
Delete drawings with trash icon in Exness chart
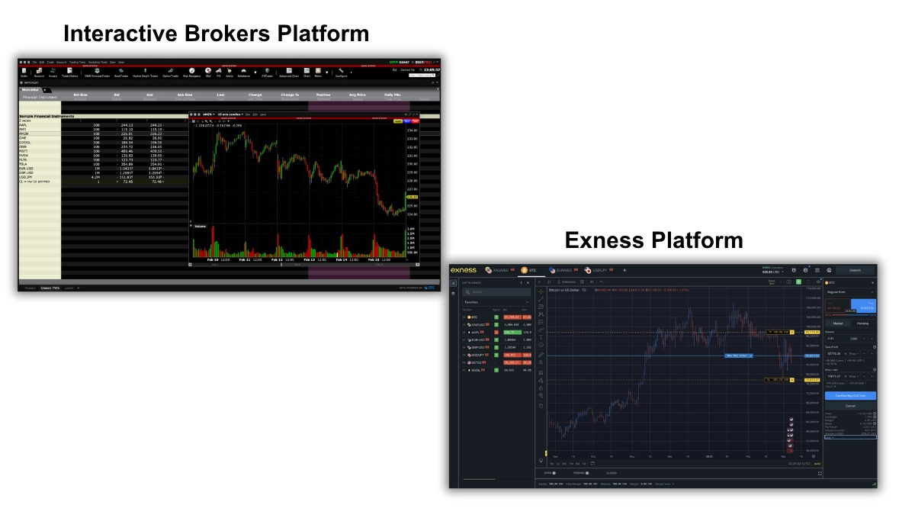click(x=541, y=406)
